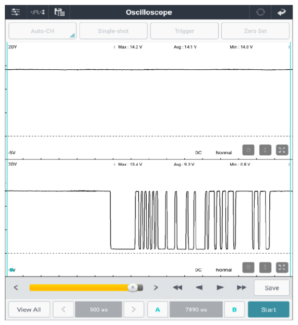Expand bottom channel to fullscreen
This screenshot has height=325, width=298.
[282, 267]
